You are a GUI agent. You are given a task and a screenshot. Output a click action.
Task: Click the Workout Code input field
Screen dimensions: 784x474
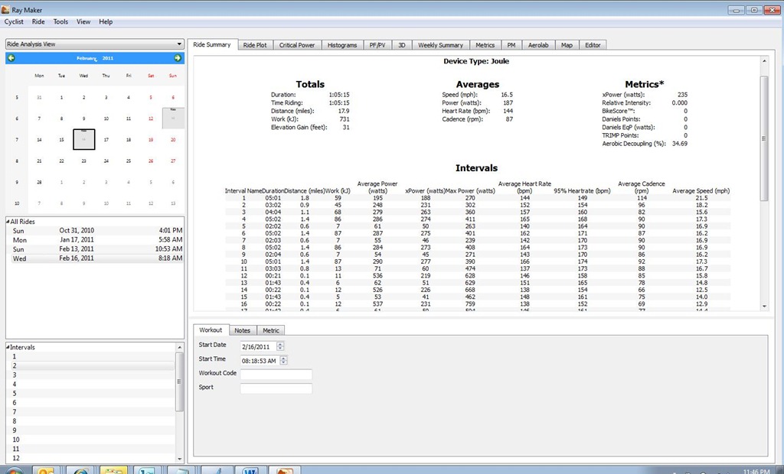(x=276, y=374)
